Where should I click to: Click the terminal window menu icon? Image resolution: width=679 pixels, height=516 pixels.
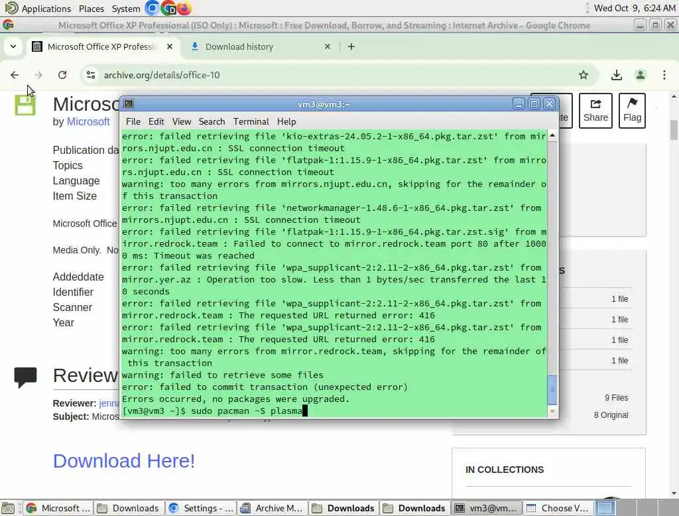pyautogui.click(x=129, y=103)
